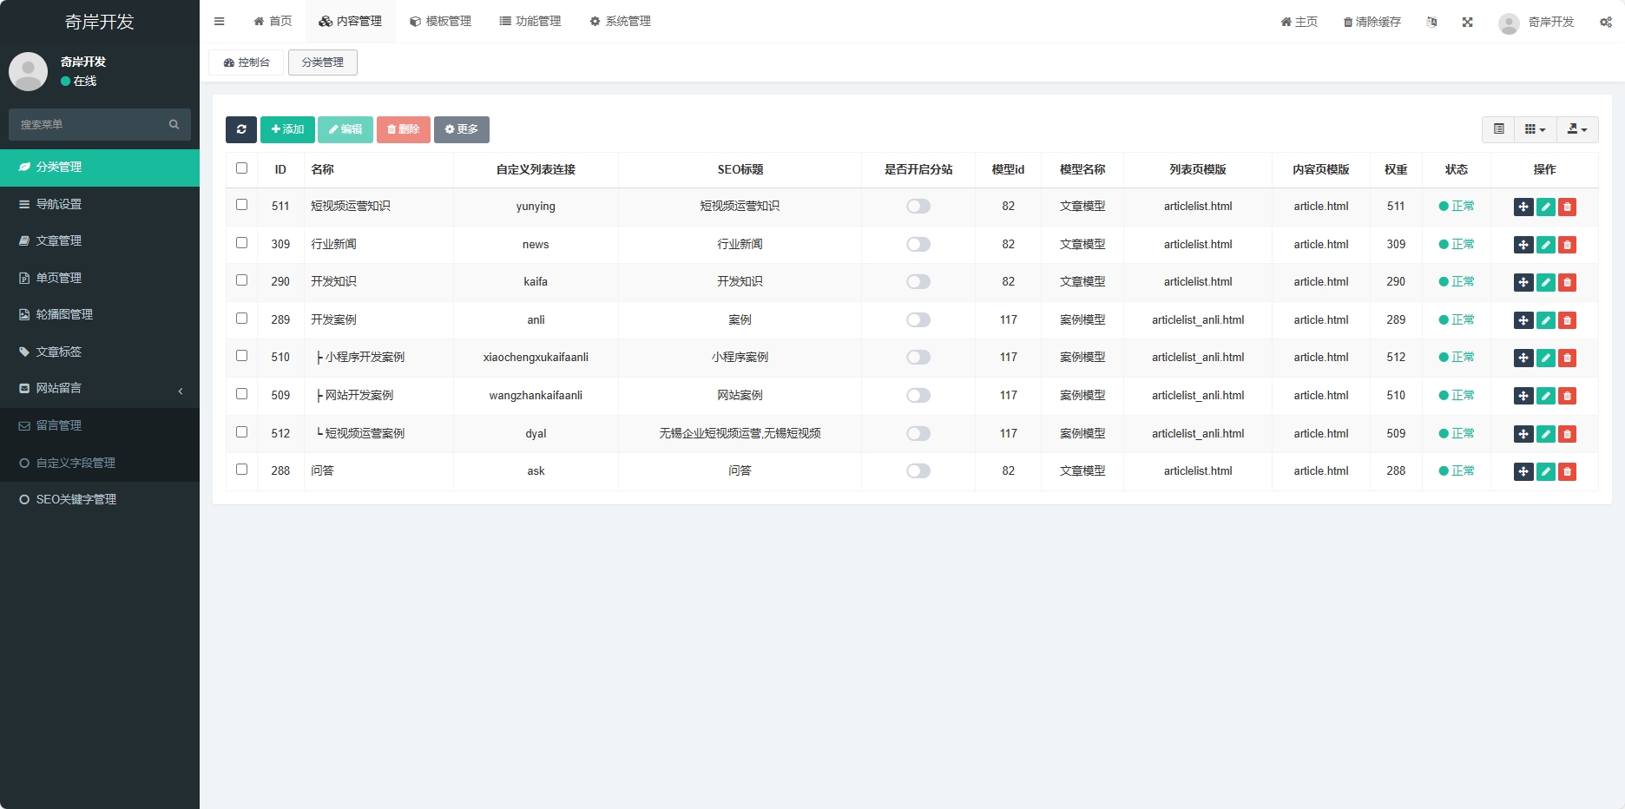The width and height of the screenshot is (1625, 809).
Task: Click the drag-move icon for 开发知识 row
Action: point(1523,282)
